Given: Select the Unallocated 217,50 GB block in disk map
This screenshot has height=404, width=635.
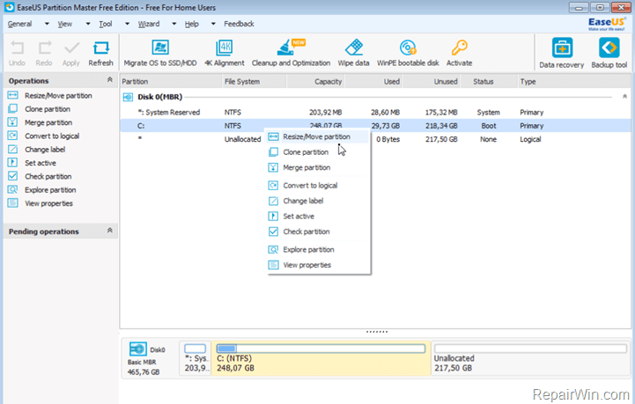Looking at the screenshot, I should 530,358.
